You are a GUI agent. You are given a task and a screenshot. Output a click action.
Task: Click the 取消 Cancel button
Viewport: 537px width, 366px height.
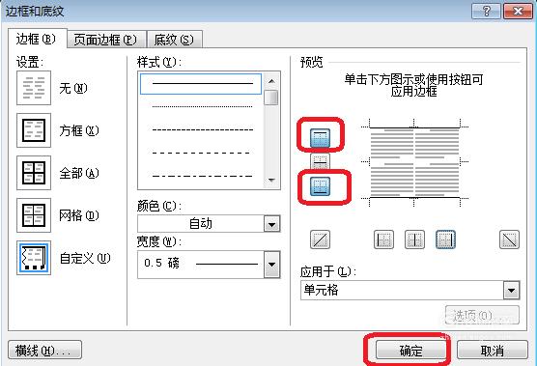tap(493, 350)
